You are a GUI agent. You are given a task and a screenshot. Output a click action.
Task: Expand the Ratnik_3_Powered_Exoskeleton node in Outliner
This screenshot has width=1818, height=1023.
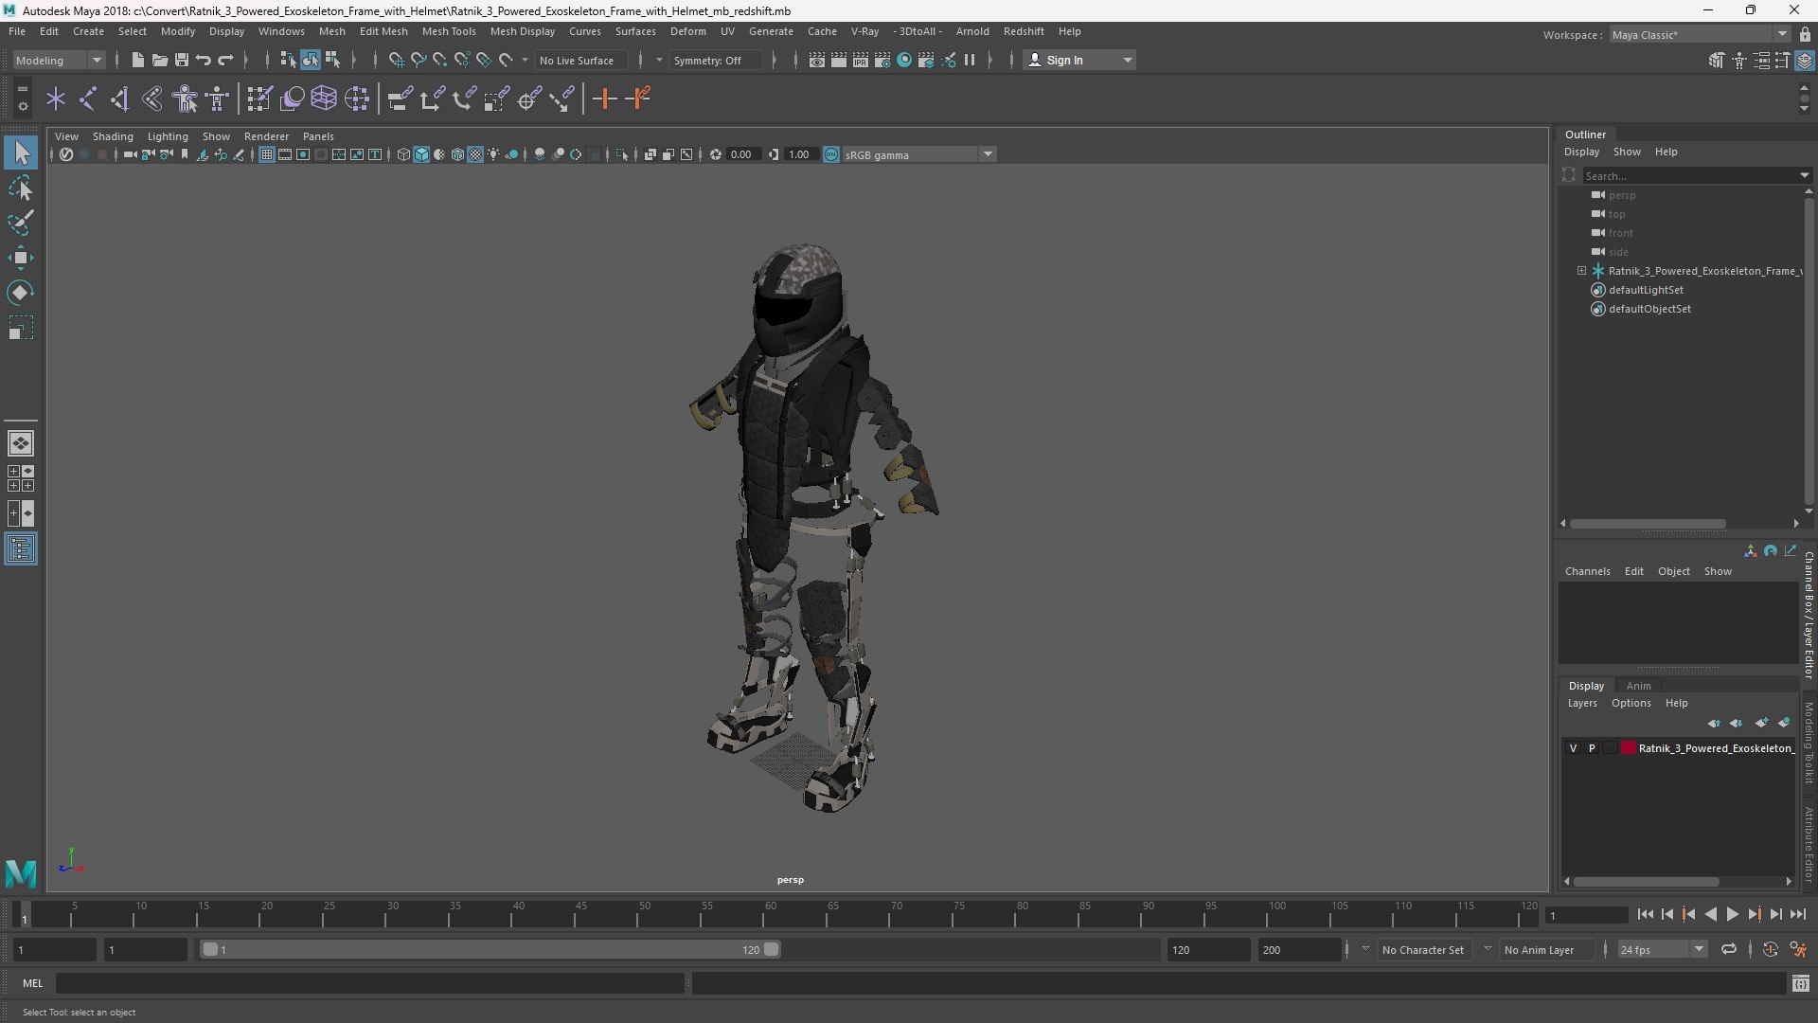[x=1581, y=271]
